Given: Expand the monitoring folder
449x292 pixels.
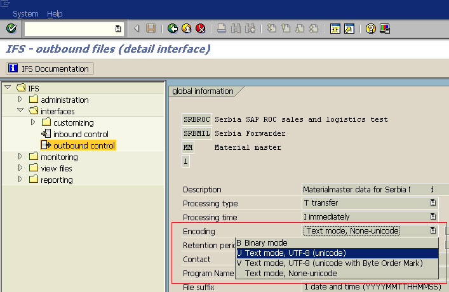Looking at the screenshot, I should (20, 156).
